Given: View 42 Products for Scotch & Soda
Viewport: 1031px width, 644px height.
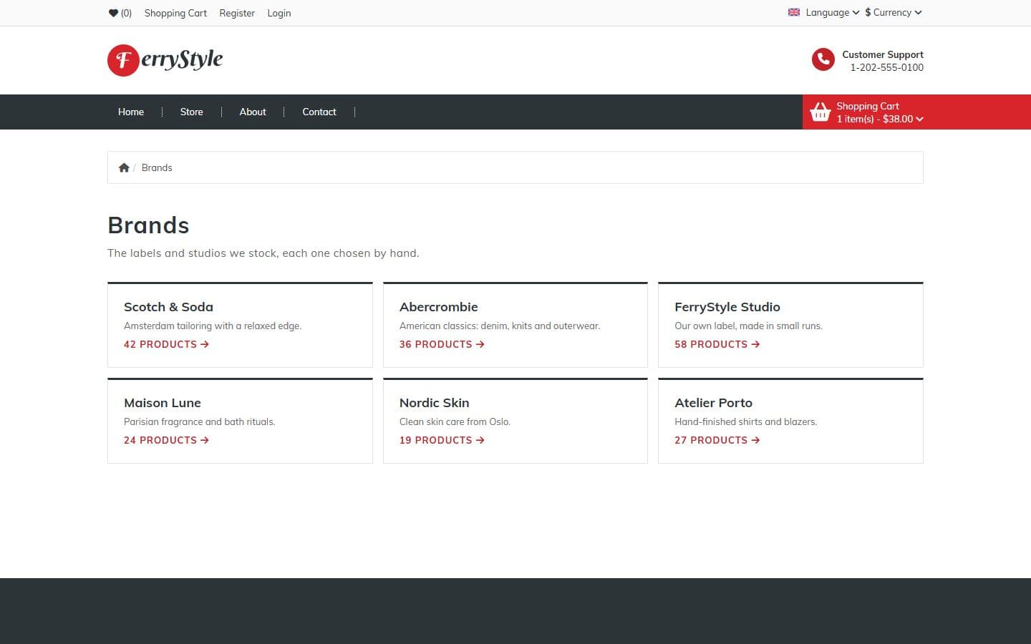Looking at the screenshot, I should (166, 344).
